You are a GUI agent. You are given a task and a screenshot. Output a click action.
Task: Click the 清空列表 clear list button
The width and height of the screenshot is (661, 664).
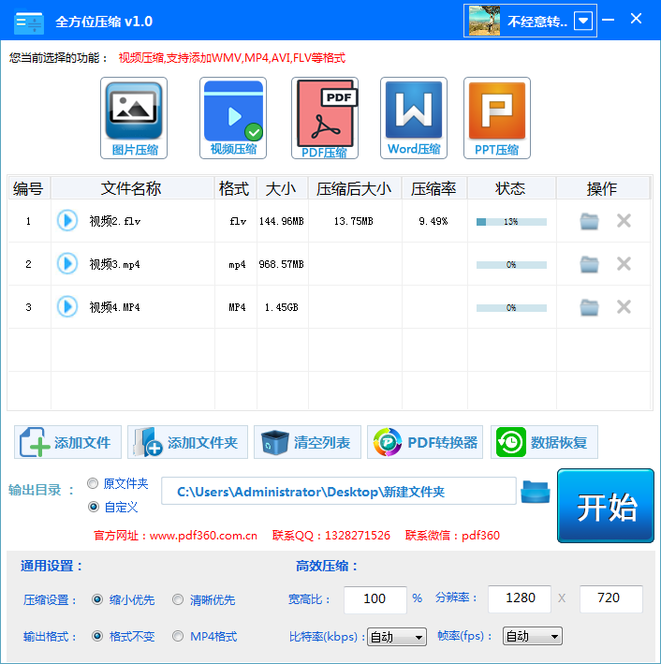[x=307, y=442]
